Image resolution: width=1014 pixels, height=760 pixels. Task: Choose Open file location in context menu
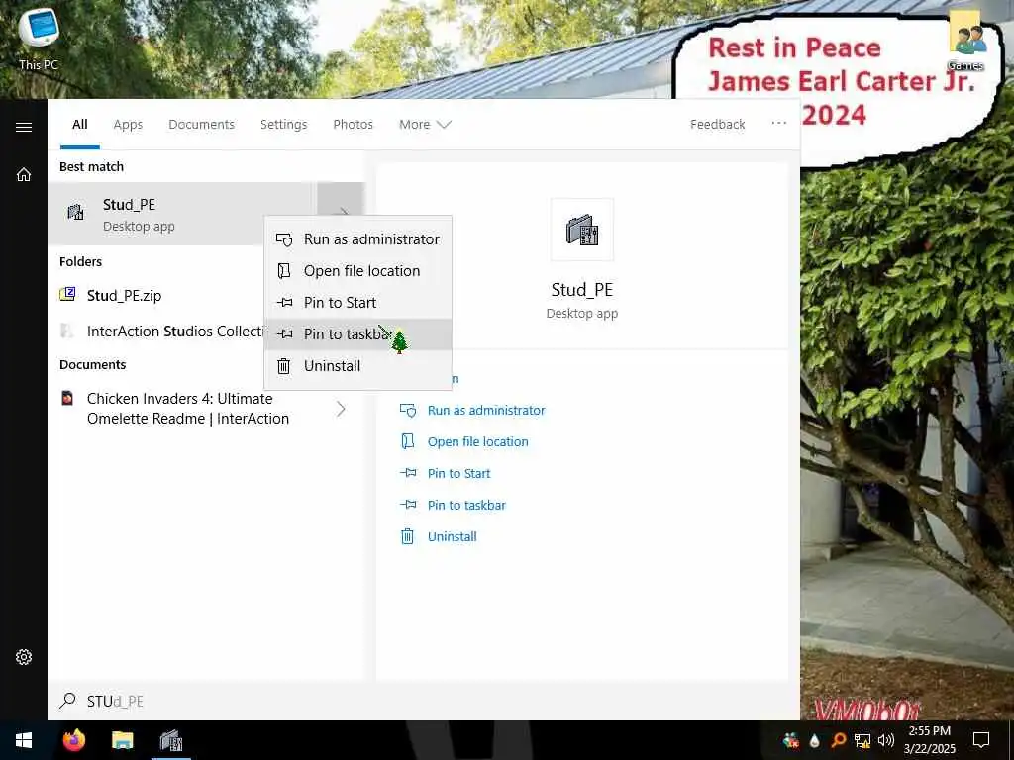(357, 271)
